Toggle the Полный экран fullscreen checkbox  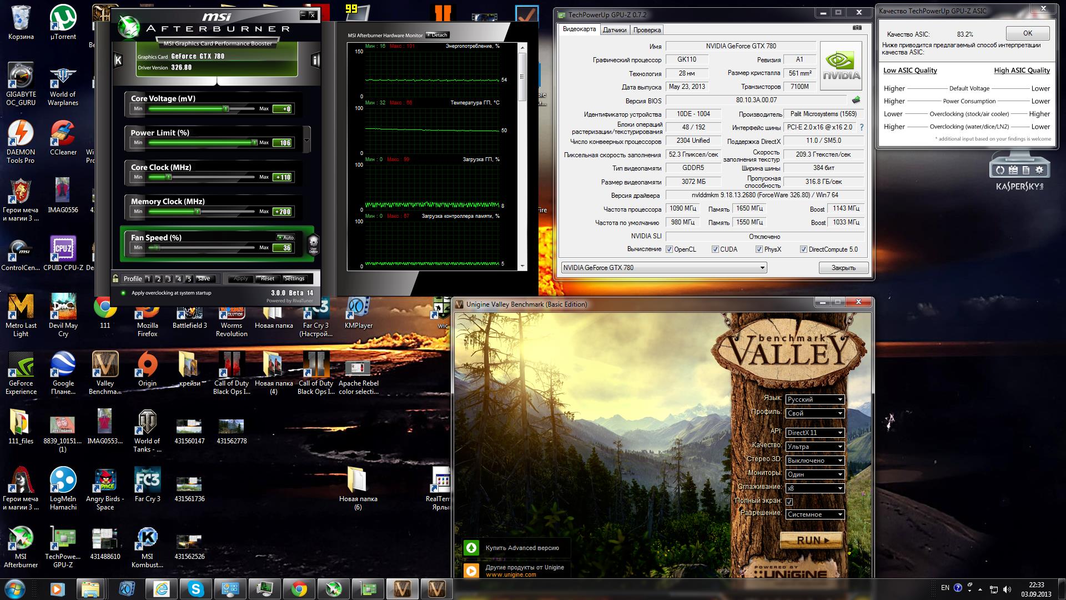789,502
